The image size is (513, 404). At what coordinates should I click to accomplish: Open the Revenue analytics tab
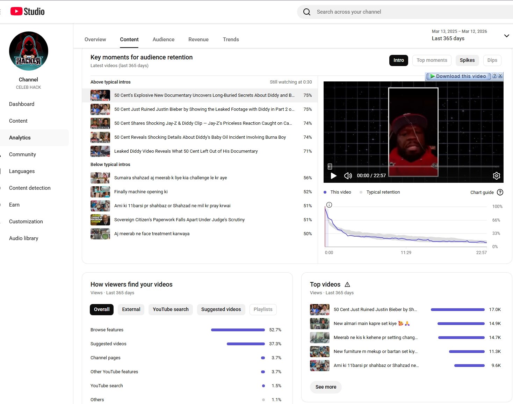(x=198, y=39)
